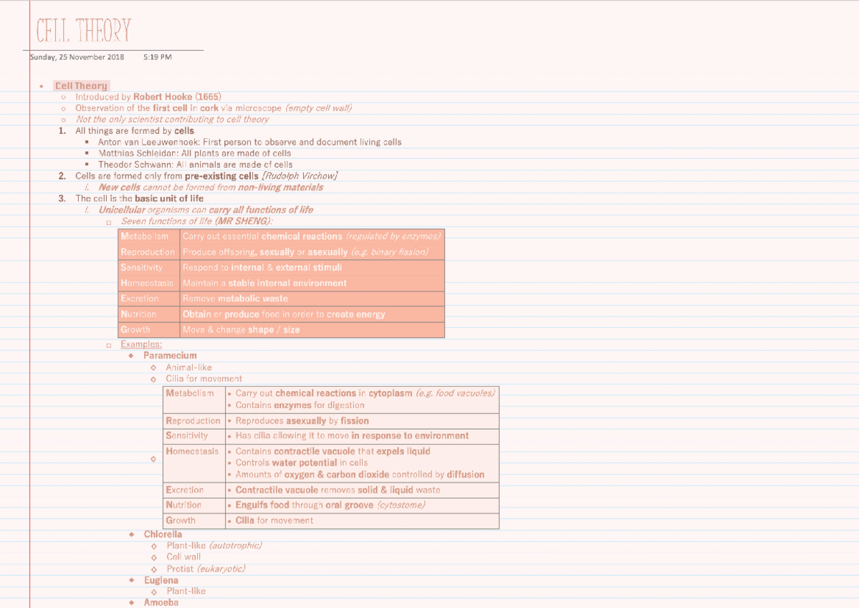Click the date Sunday, 25 November 2018

tap(77, 57)
